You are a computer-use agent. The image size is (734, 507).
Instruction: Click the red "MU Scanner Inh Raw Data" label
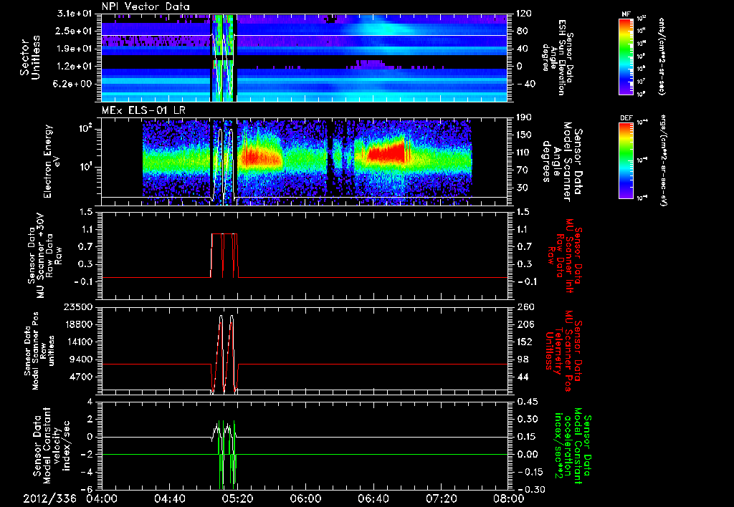pos(565,256)
